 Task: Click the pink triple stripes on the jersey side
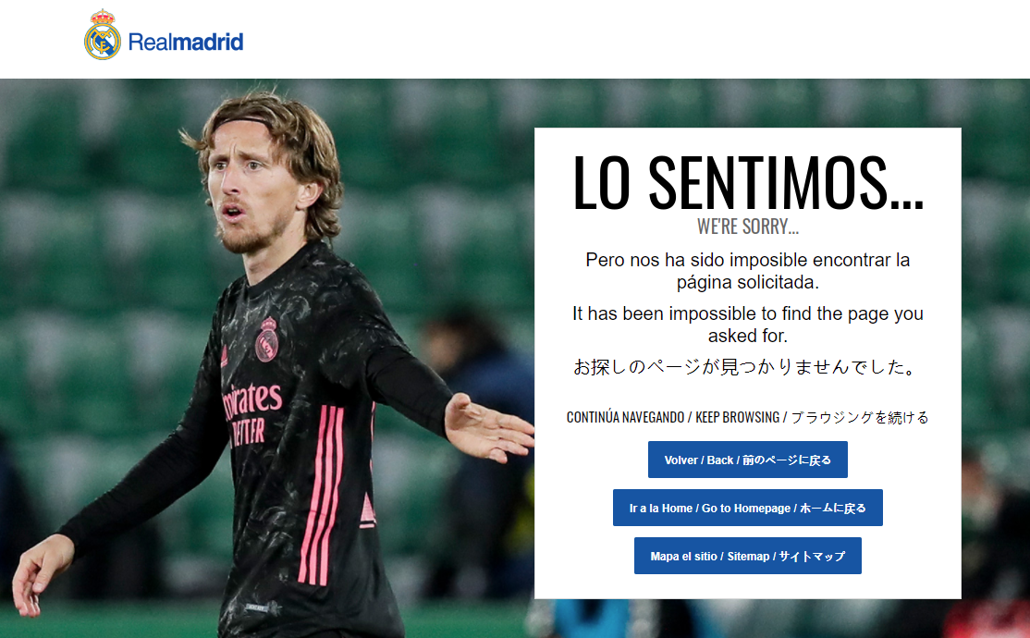[x=321, y=494]
